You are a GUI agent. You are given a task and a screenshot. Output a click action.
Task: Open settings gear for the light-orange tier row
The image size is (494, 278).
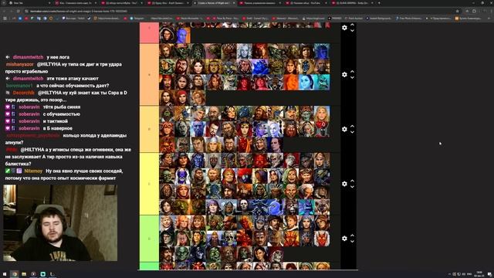[x=344, y=129]
